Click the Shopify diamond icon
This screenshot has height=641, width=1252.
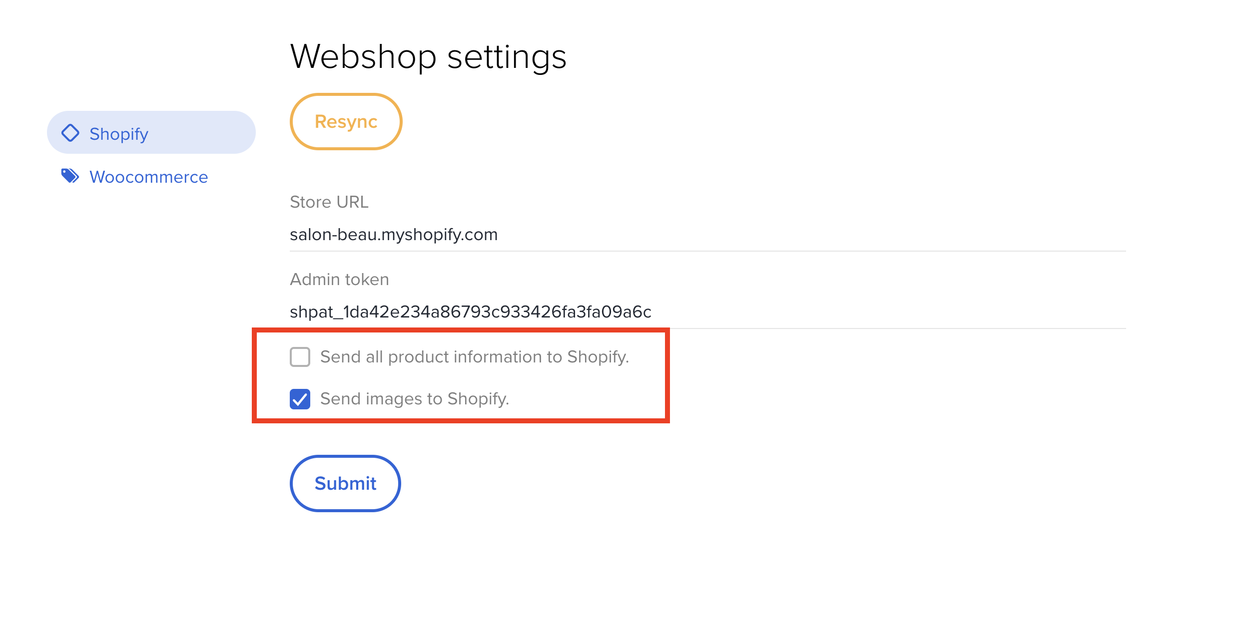click(70, 133)
